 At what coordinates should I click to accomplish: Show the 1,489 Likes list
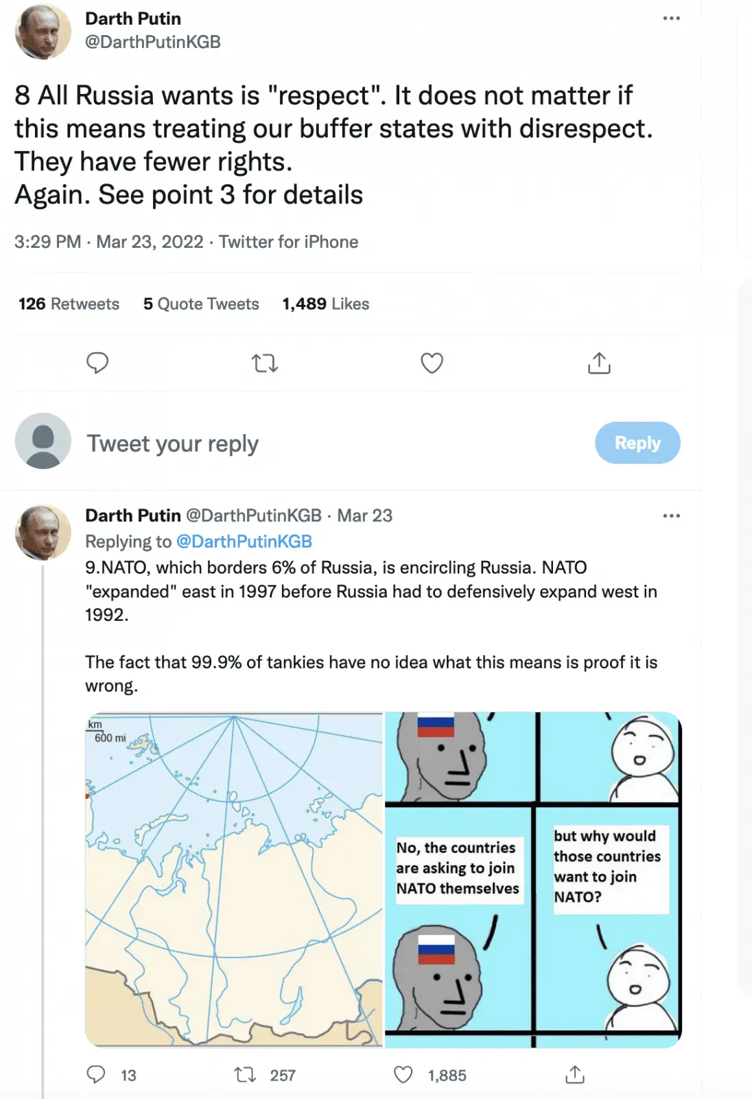pos(325,304)
